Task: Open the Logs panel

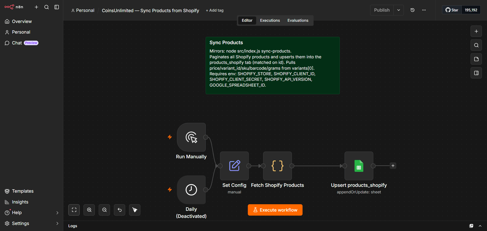Action: (x=73, y=226)
